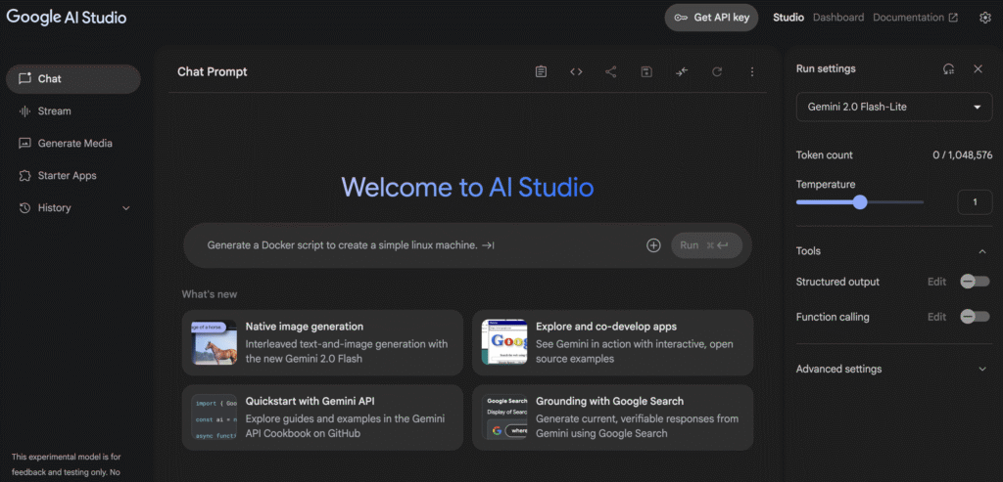This screenshot has width=1003, height=482.
Task: Expand the History section chevron
Action: tap(126, 208)
